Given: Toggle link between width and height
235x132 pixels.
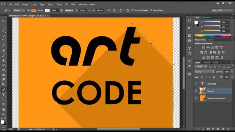Looking at the screenshot, I should pos(90,10).
